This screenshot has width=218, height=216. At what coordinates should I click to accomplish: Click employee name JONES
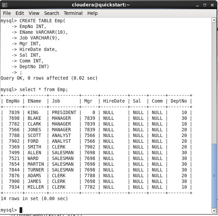coord(34,130)
